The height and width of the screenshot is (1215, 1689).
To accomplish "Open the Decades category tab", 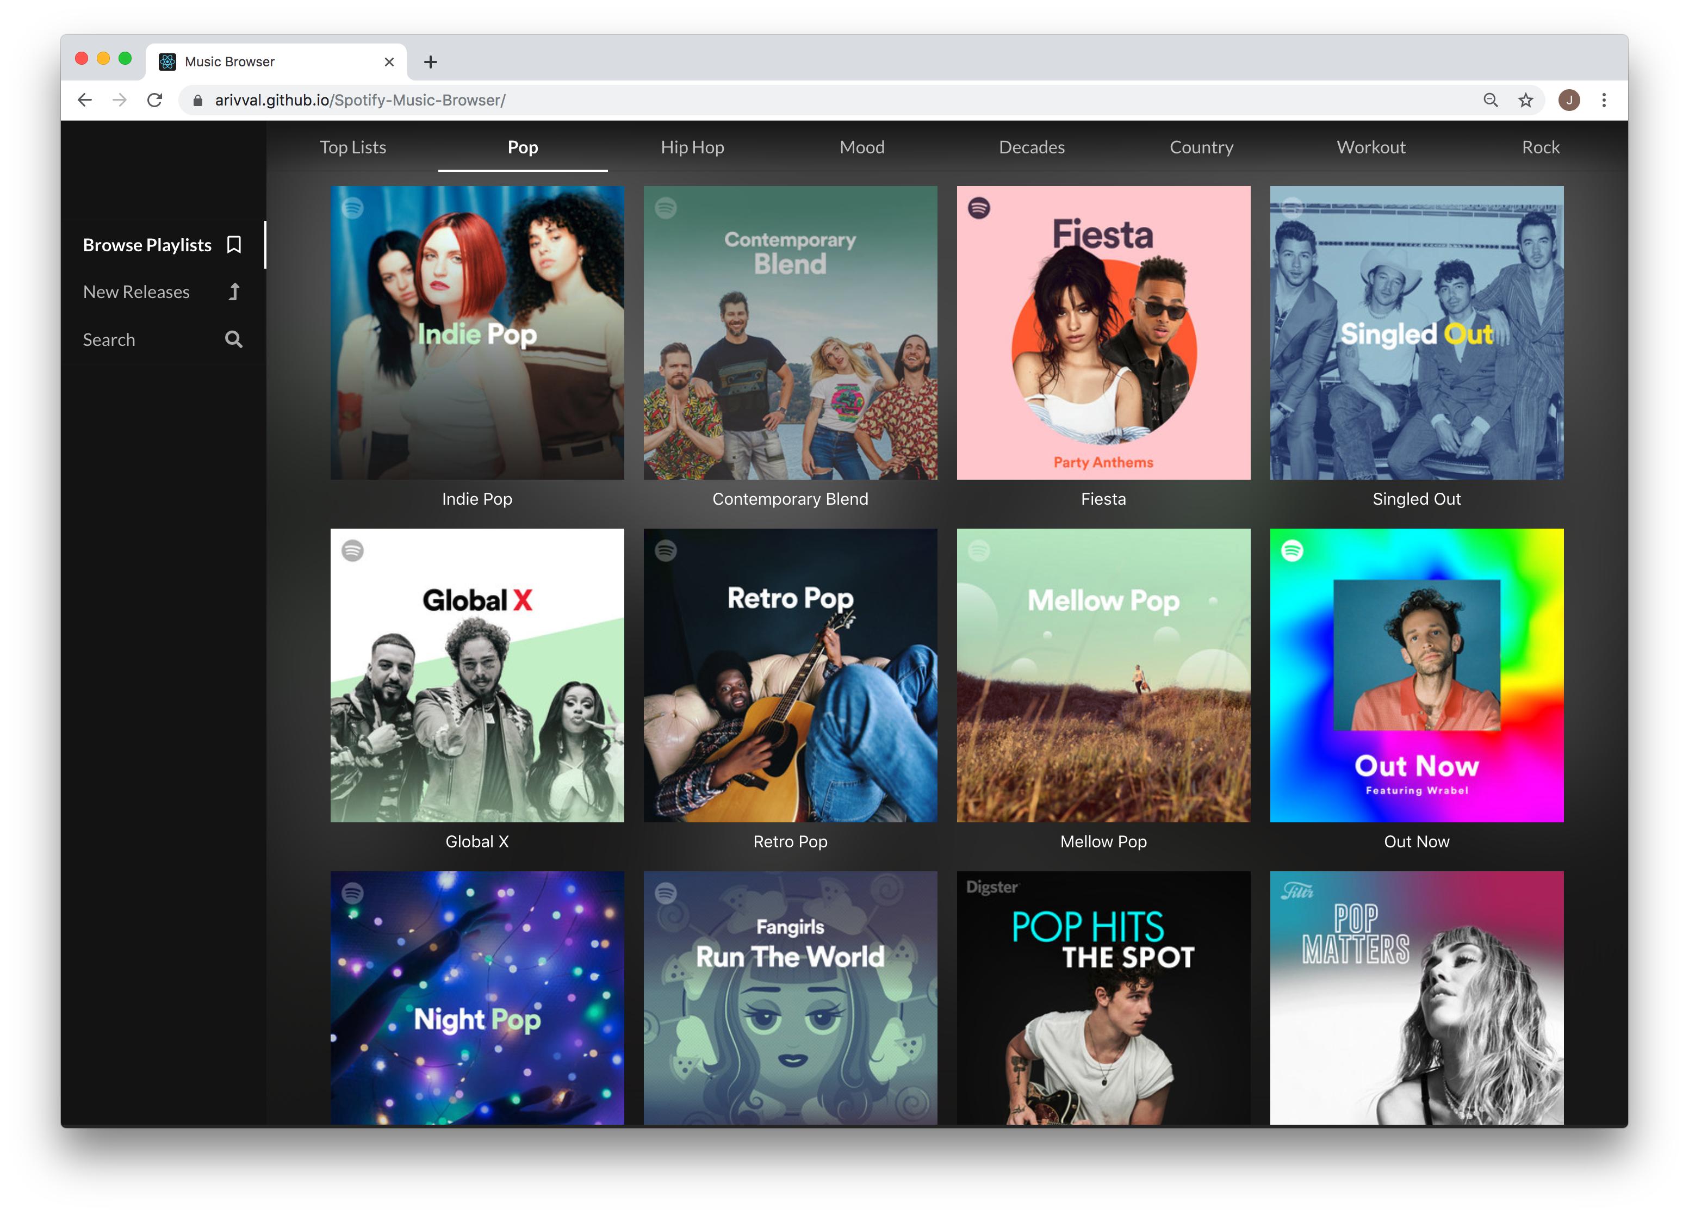I will click(1032, 147).
